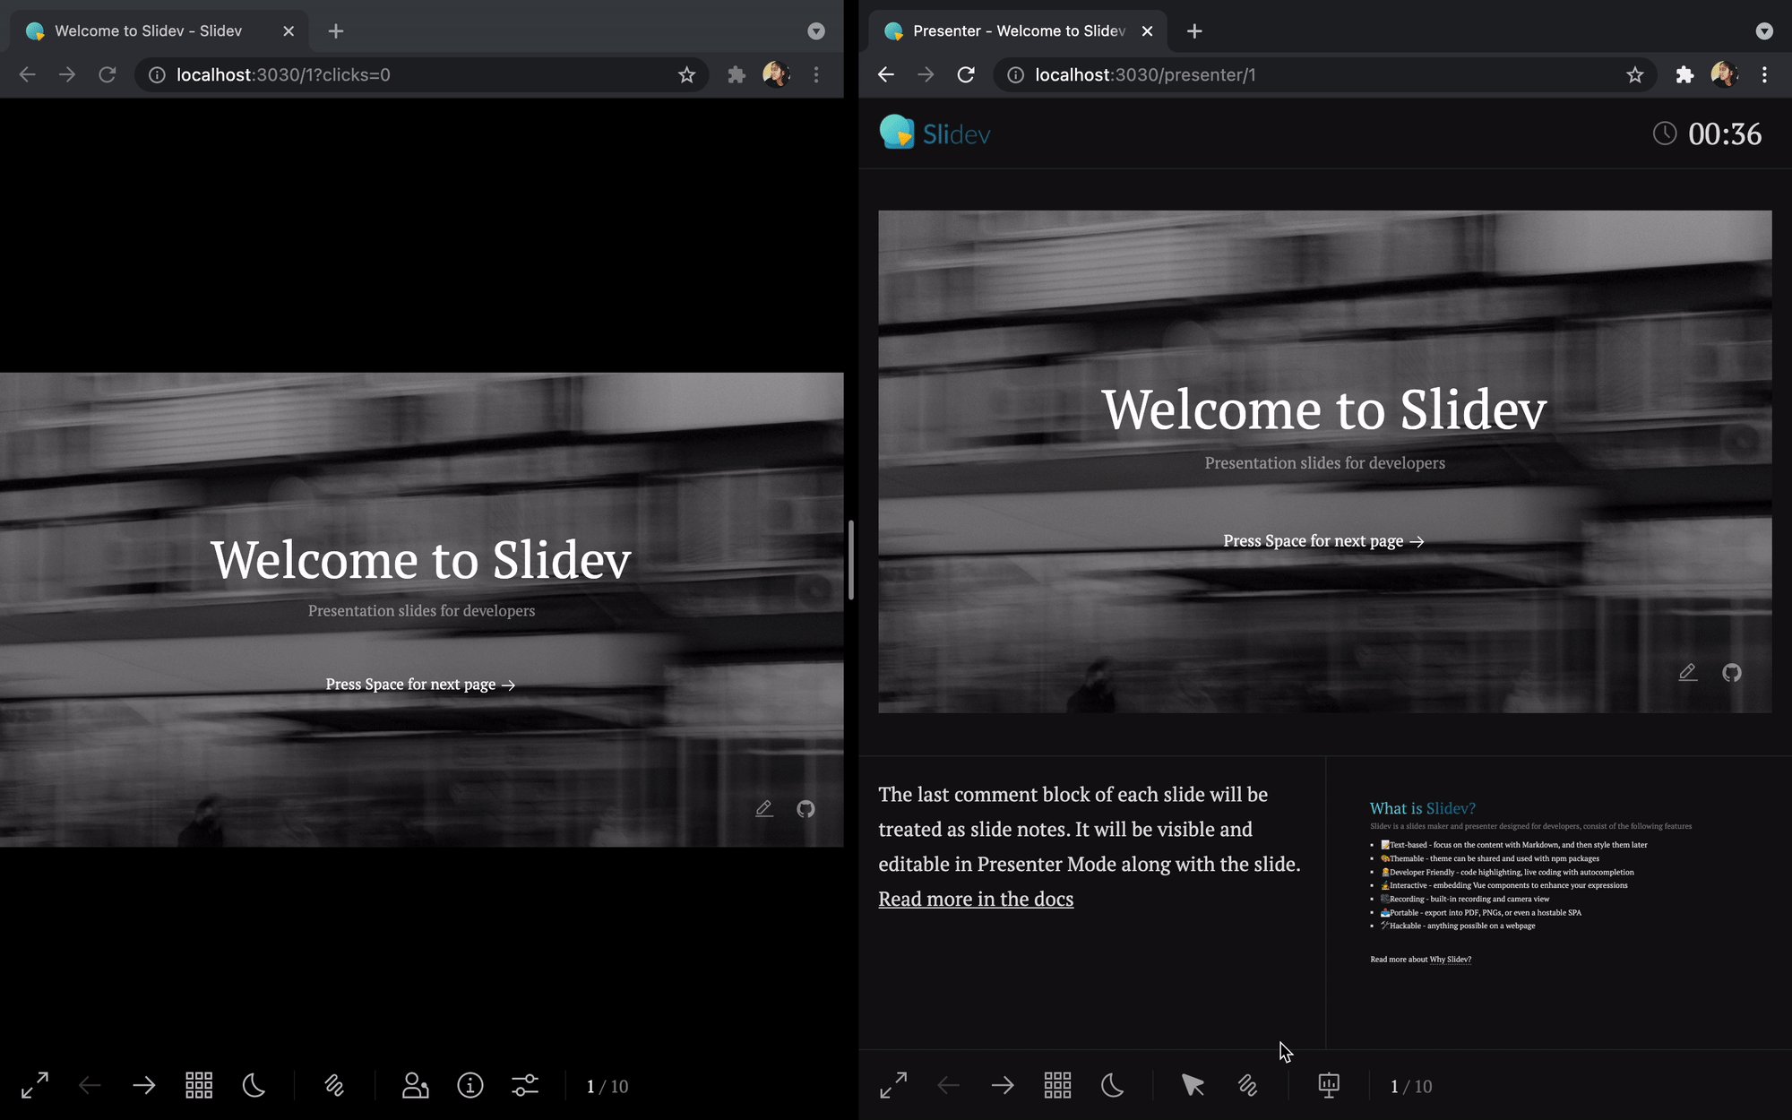
Task: Open Presenter Mode from the left toolbar
Action: [415, 1085]
